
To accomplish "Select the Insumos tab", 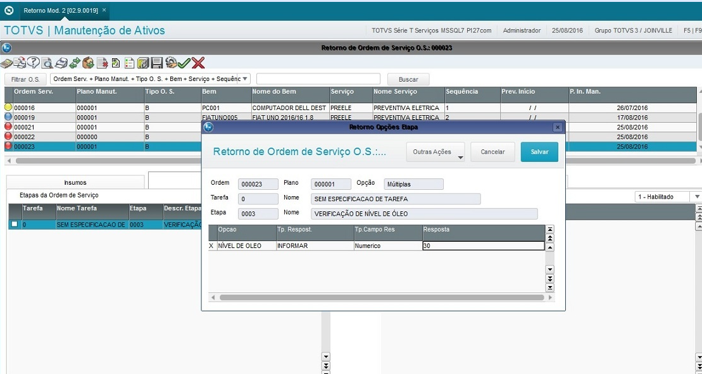I will tap(75, 182).
